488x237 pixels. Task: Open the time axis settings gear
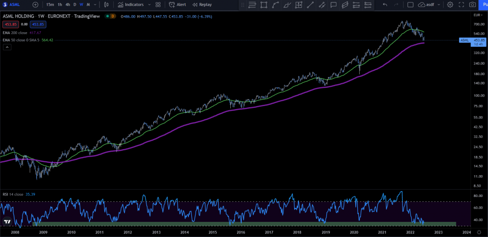coord(479,232)
